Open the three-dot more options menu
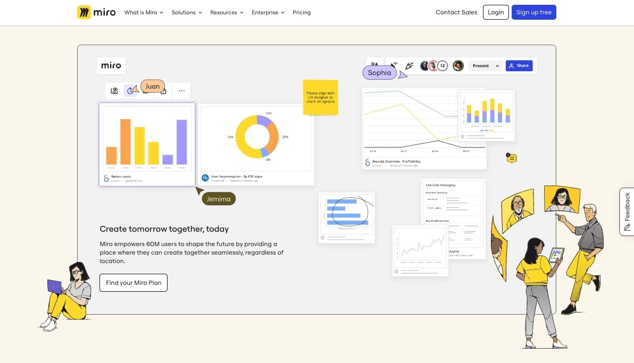634x363 pixels. [181, 91]
